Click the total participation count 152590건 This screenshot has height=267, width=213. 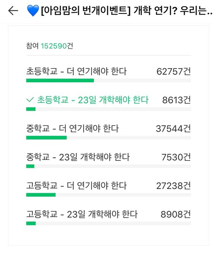[57, 46]
